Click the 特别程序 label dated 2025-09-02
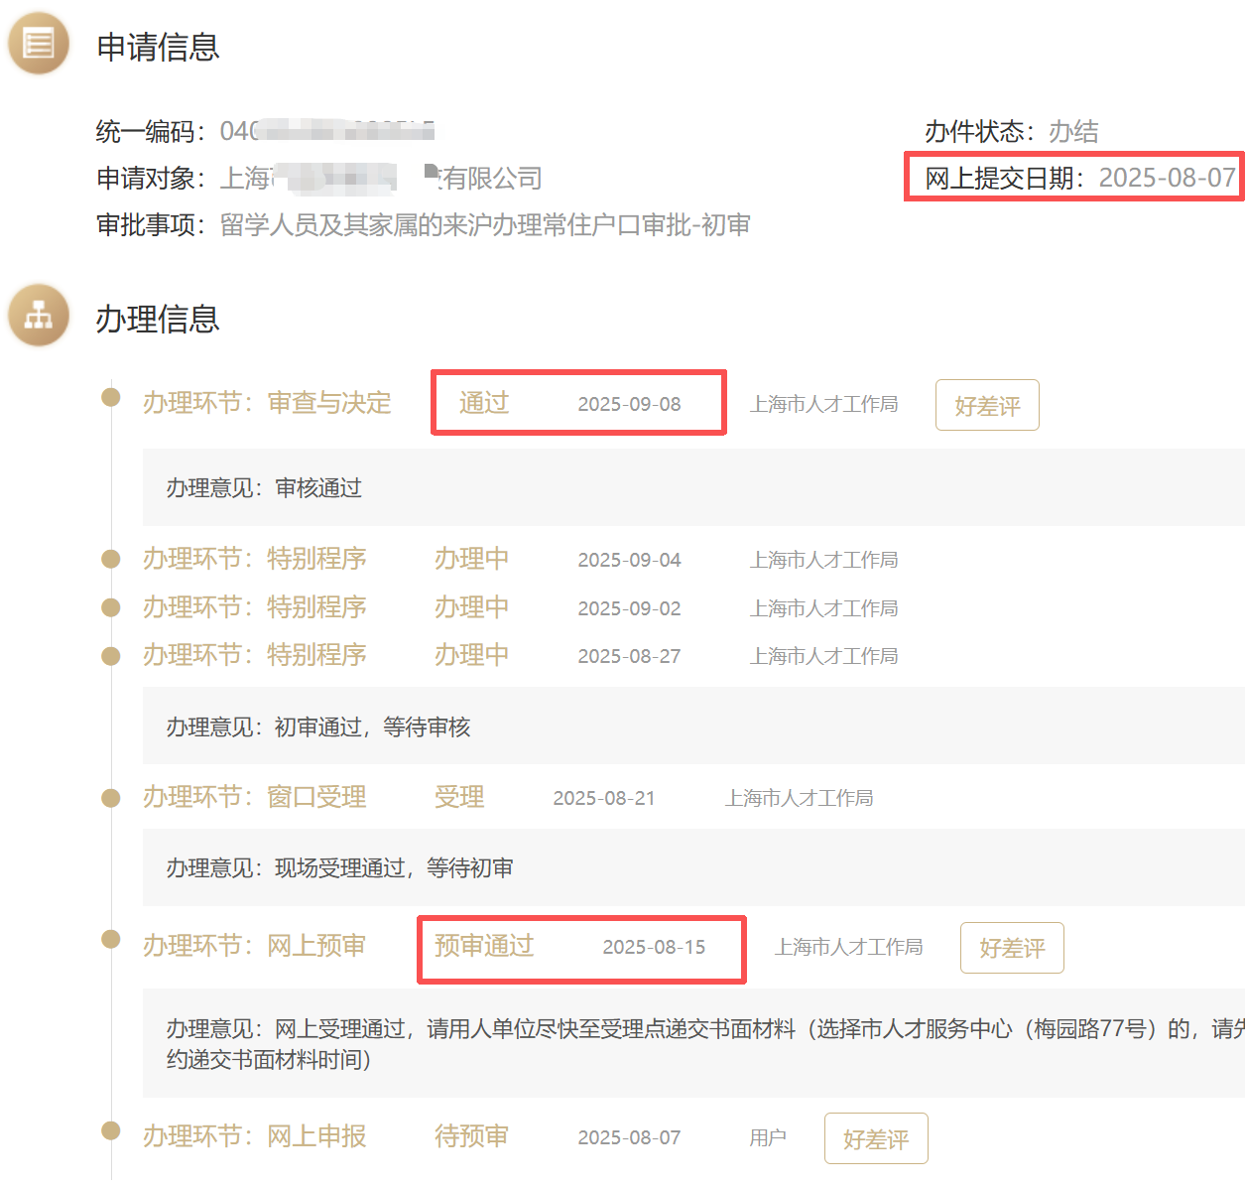The height and width of the screenshot is (1187, 1245). click(x=255, y=607)
